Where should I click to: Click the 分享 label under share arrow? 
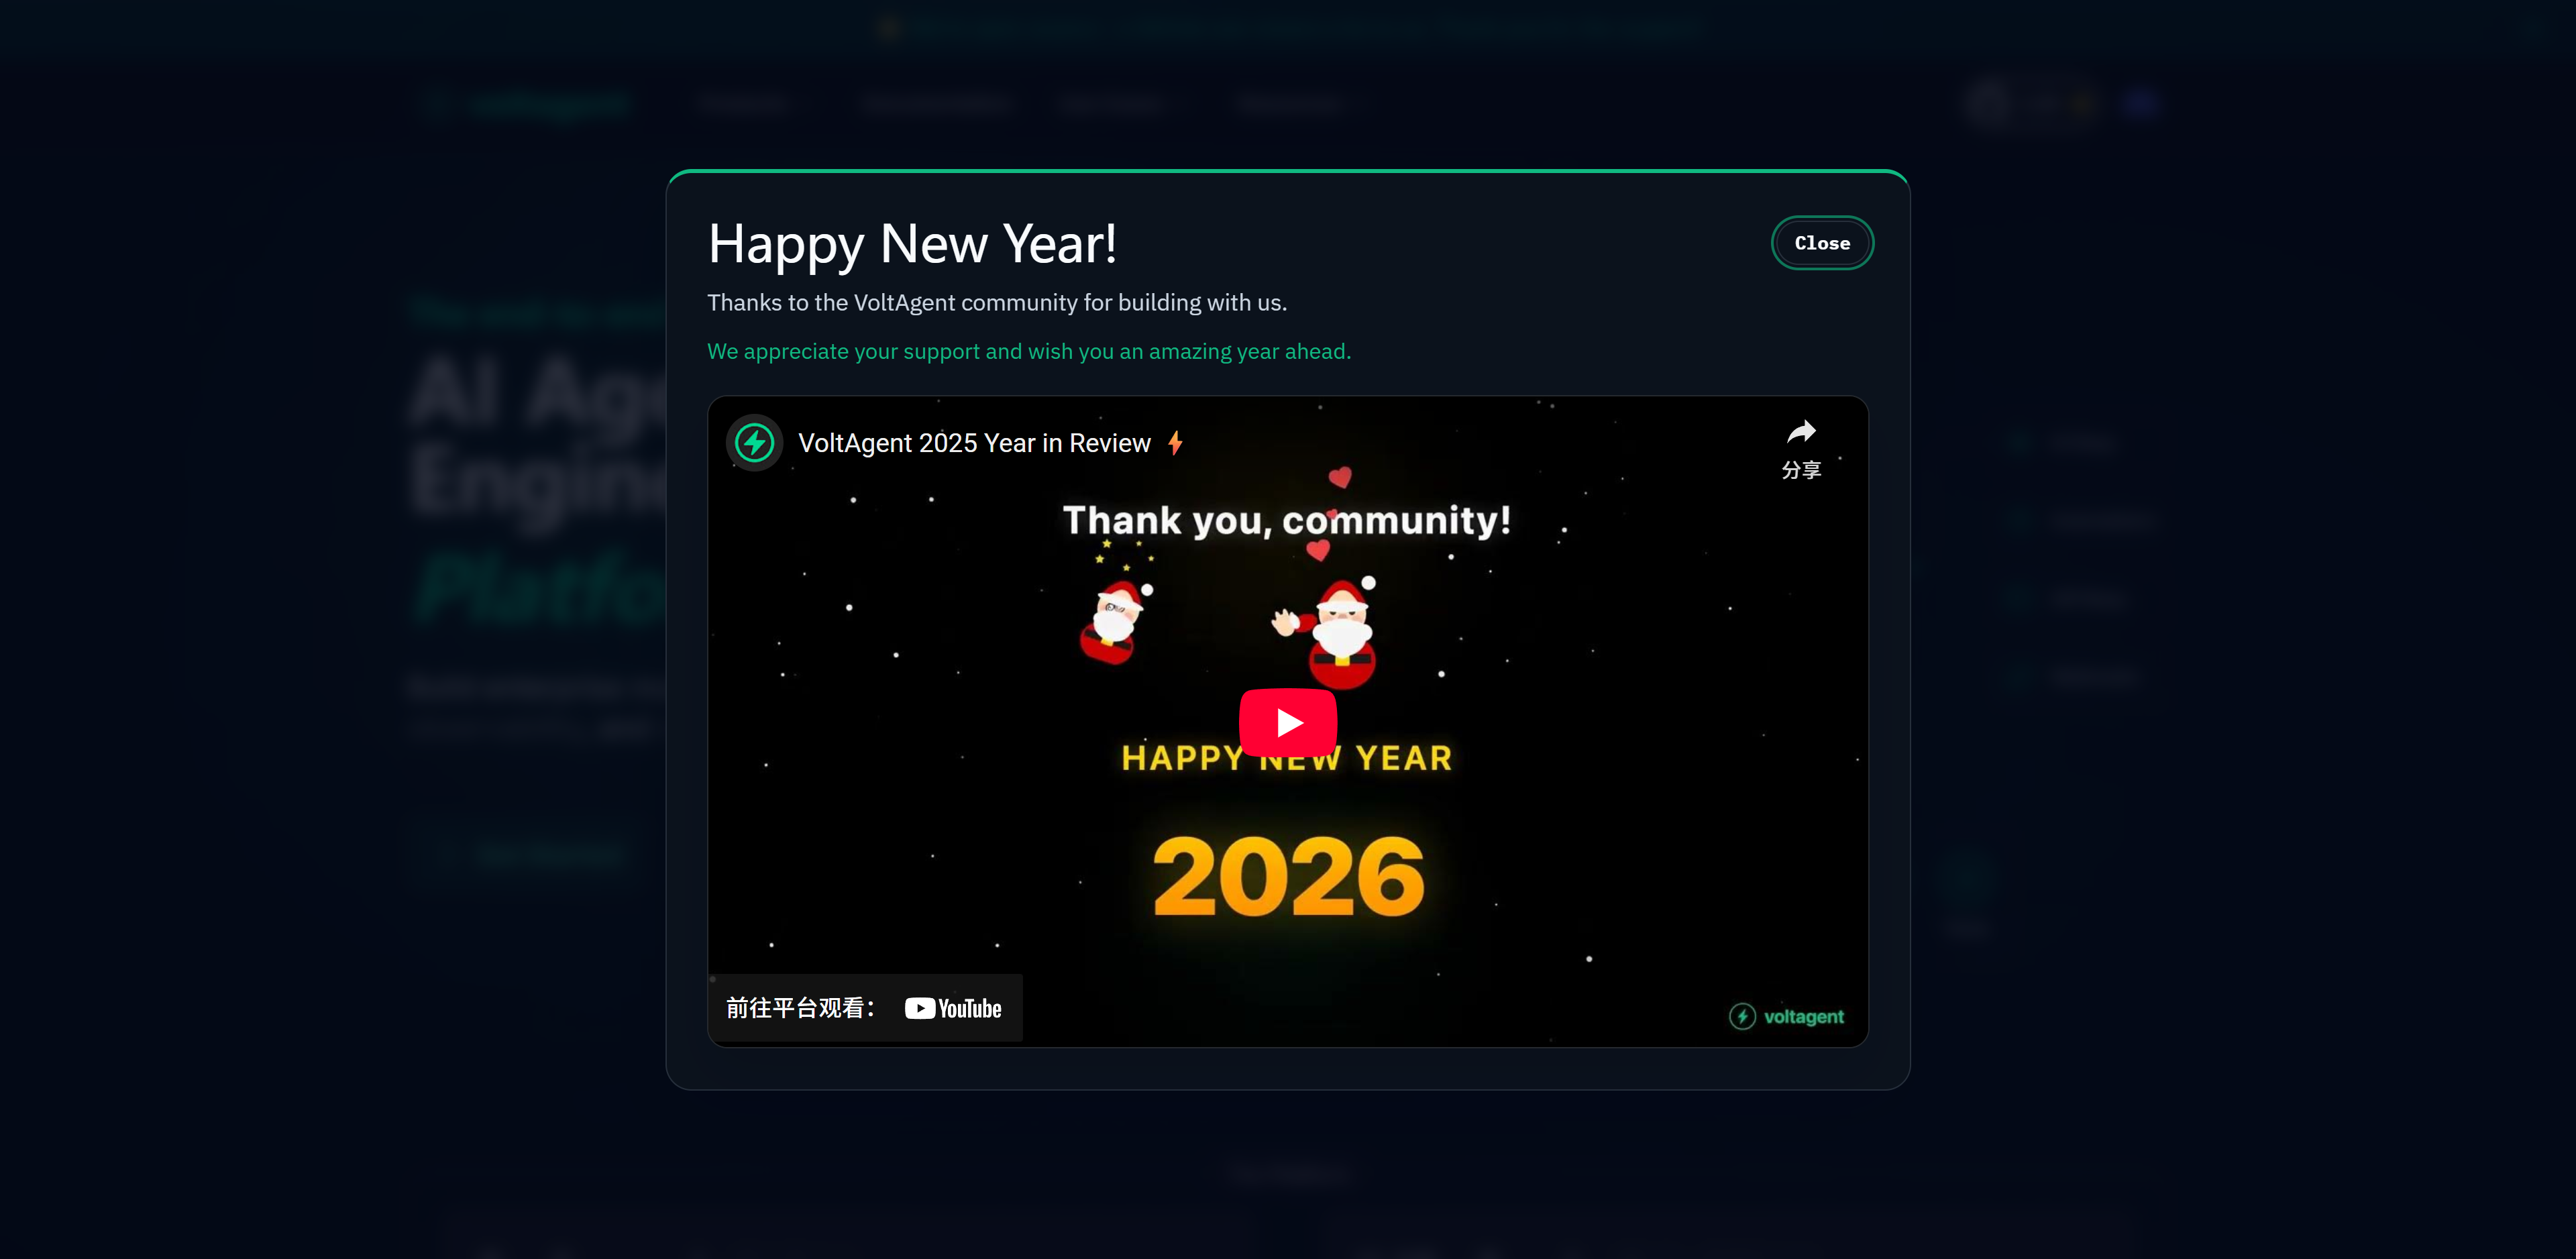coord(1801,470)
